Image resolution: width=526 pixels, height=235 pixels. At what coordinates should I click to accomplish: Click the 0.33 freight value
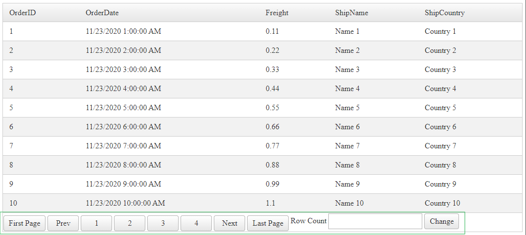pyautogui.click(x=273, y=70)
